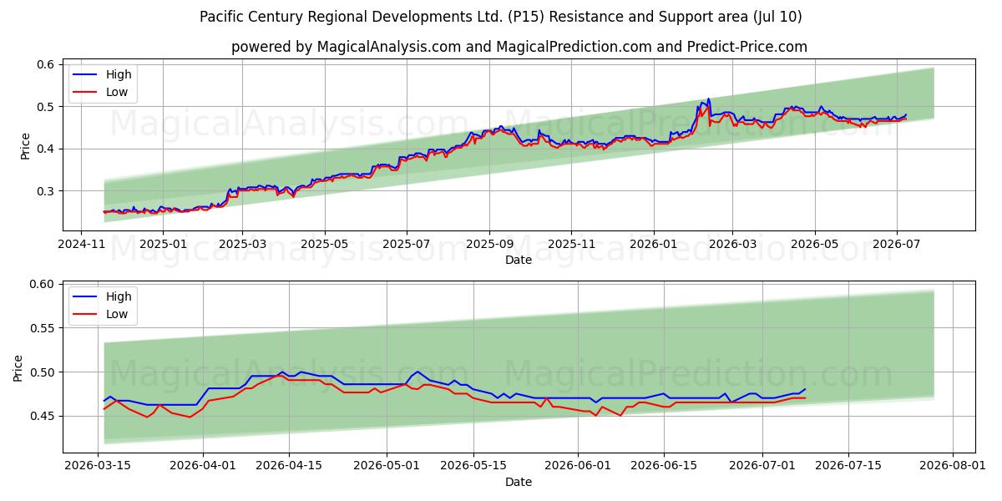This screenshot has height=501, width=1002.
Task: Click the '2026-08-01' date tick label
Action: [x=954, y=466]
